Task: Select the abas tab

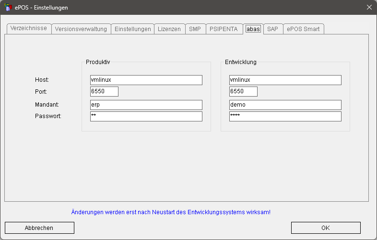Action: [x=253, y=29]
